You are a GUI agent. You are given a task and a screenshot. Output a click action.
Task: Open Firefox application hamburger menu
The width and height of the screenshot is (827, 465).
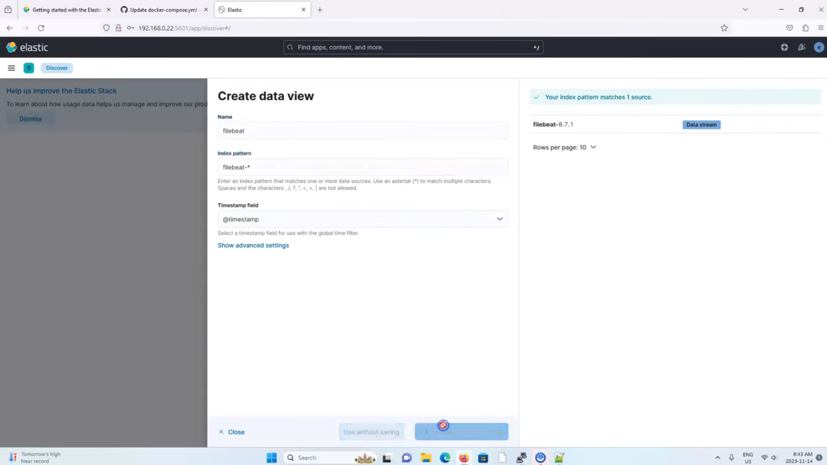coord(820,28)
